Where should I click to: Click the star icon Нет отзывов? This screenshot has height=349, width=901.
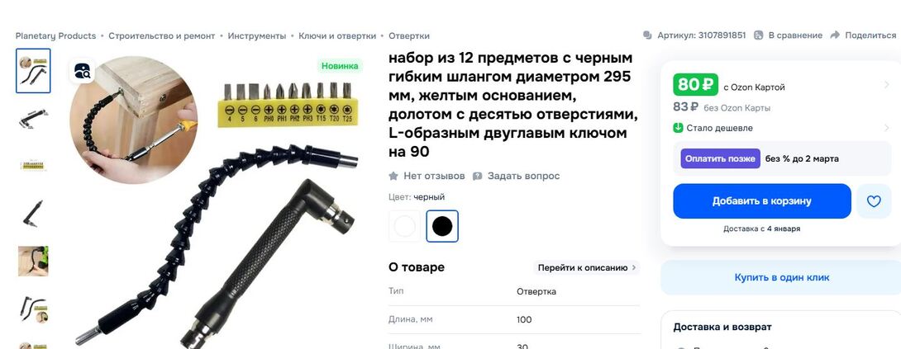click(x=393, y=177)
